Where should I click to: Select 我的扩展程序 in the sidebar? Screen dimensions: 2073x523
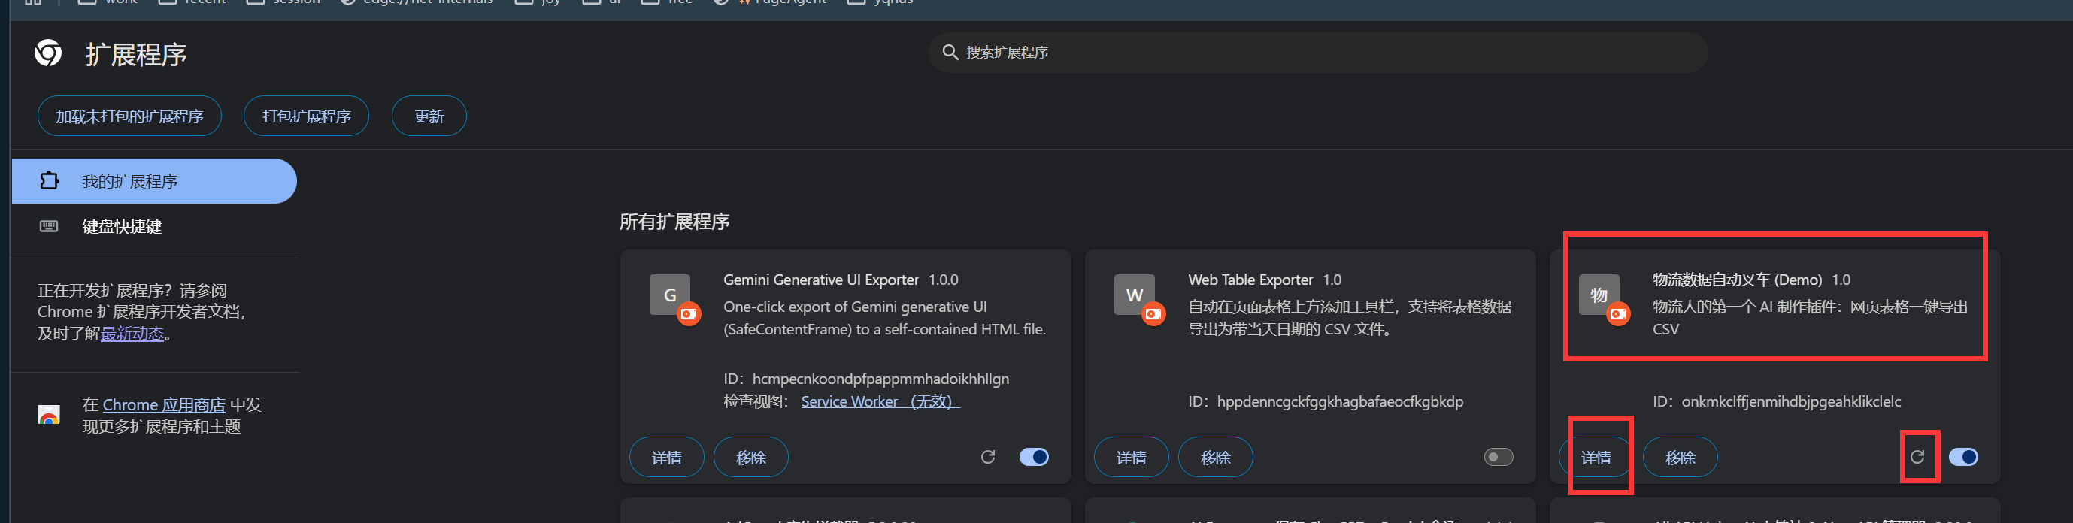153,181
